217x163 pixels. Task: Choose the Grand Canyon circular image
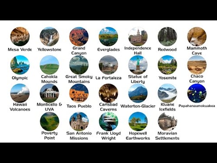79,37
